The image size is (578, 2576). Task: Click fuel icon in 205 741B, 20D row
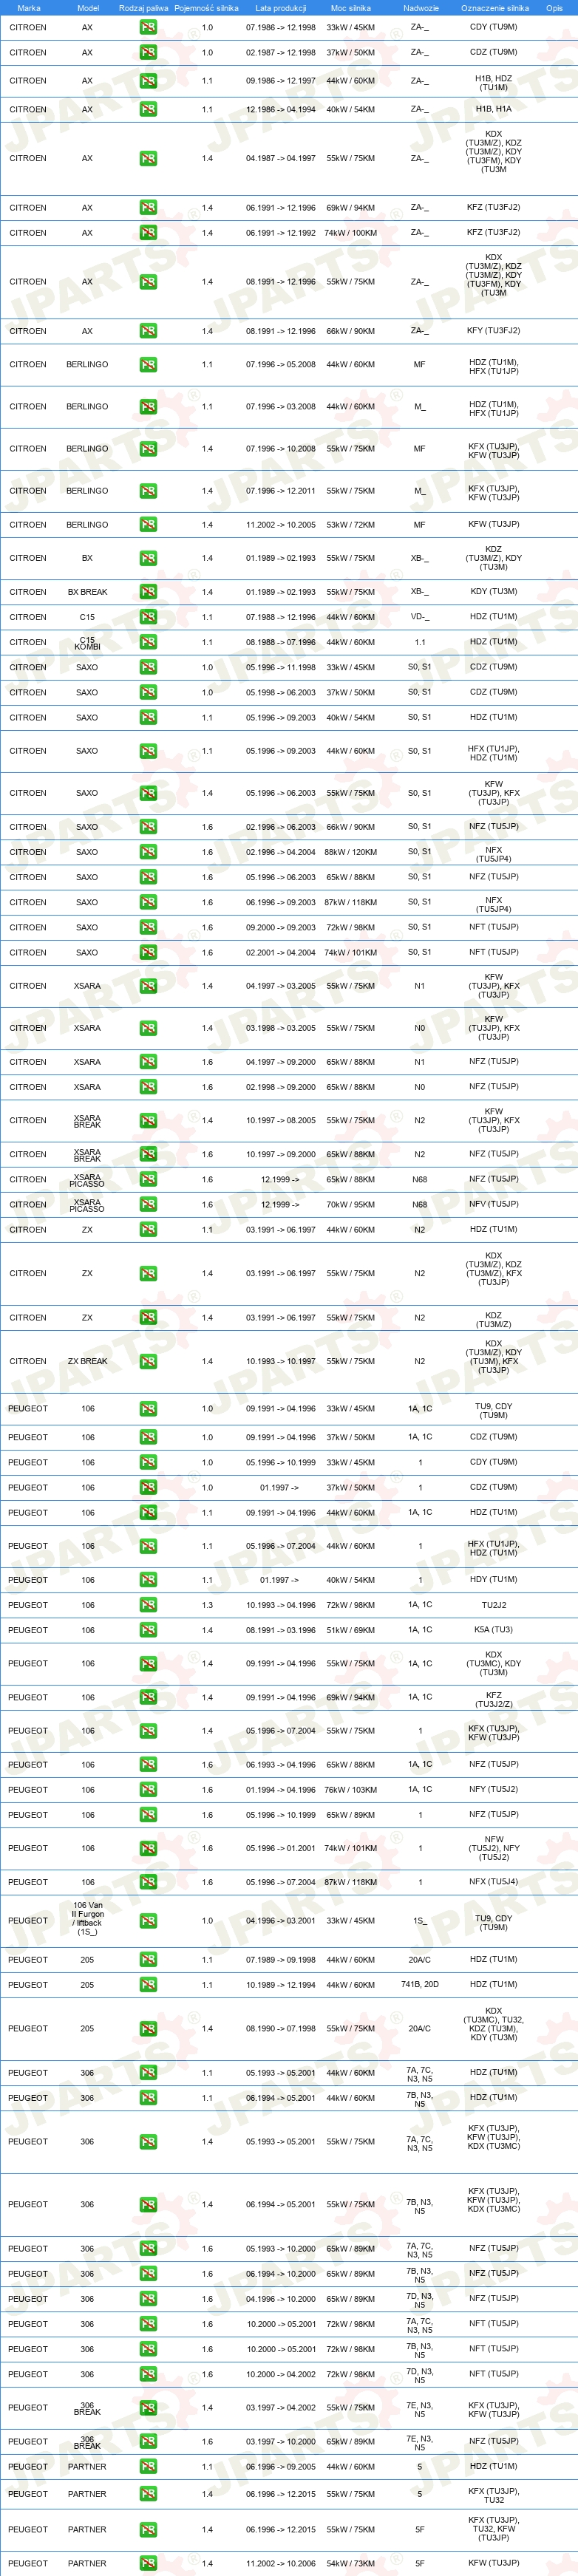tap(148, 1985)
